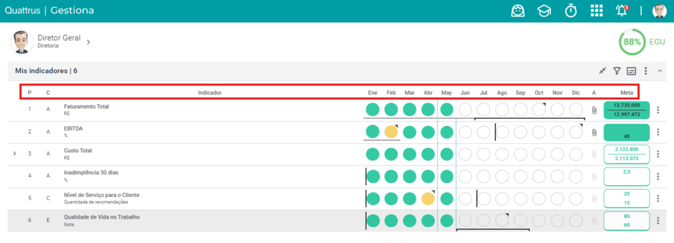This screenshot has width=674, height=243.
Task: Click the filter funnel icon
Action: pyautogui.click(x=617, y=71)
